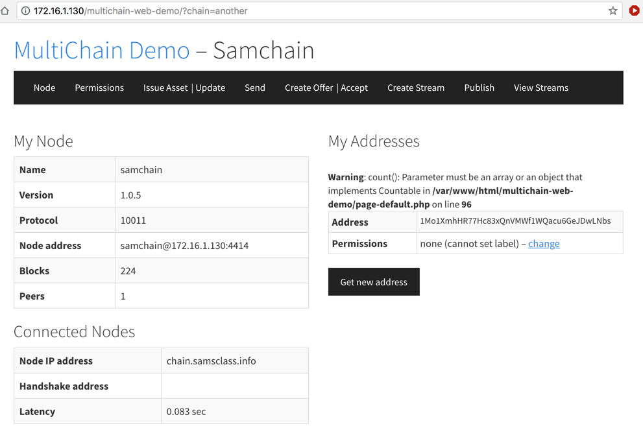Select the protocol value 10011

(x=133, y=220)
